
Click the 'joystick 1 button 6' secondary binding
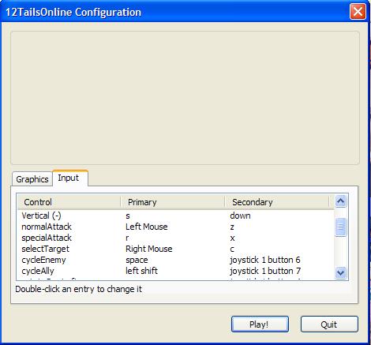[x=265, y=260]
